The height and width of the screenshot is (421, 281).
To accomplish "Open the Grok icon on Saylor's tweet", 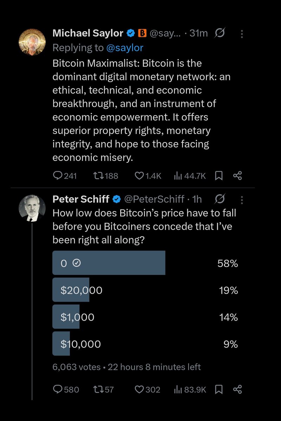I will coord(220,34).
